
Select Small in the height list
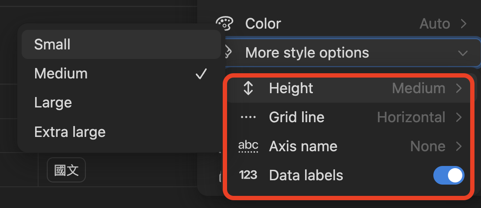pos(52,45)
